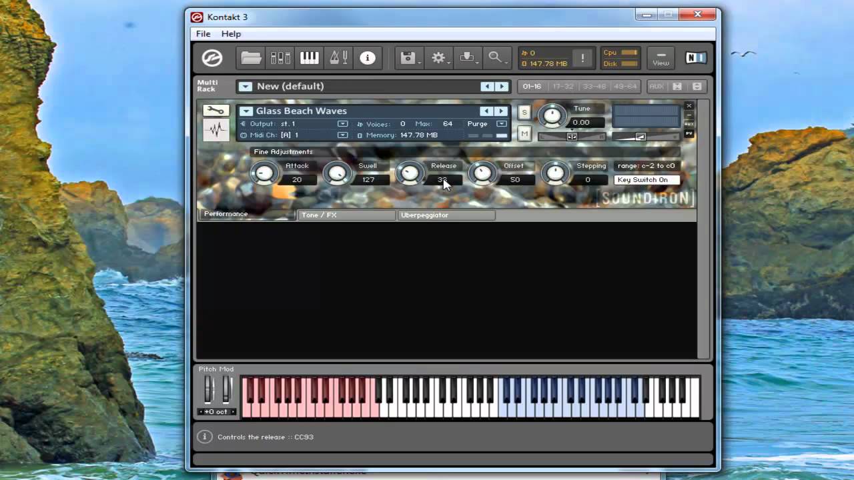
Task: Open the options gear menu
Action: (x=438, y=58)
